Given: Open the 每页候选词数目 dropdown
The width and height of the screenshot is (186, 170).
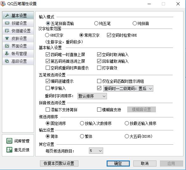Looking at the screenshot, I should coord(96,151).
